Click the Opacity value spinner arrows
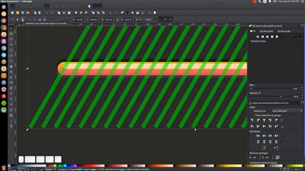The image size is (305, 171). click(302, 96)
